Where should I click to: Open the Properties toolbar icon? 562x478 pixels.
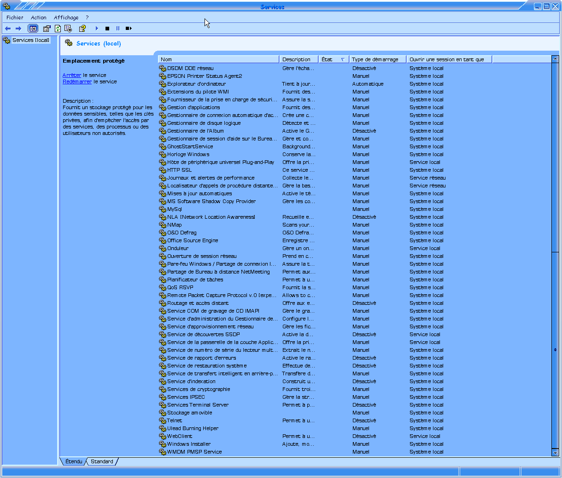coord(47,29)
